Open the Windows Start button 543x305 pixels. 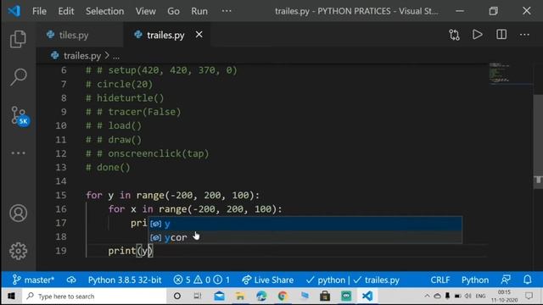(11, 296)
